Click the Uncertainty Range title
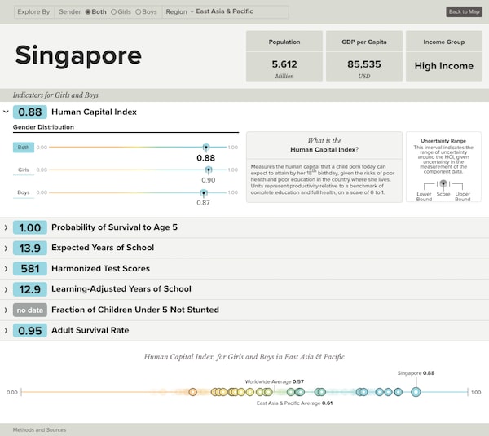This screenshot has width=489, height=436. 443,141
